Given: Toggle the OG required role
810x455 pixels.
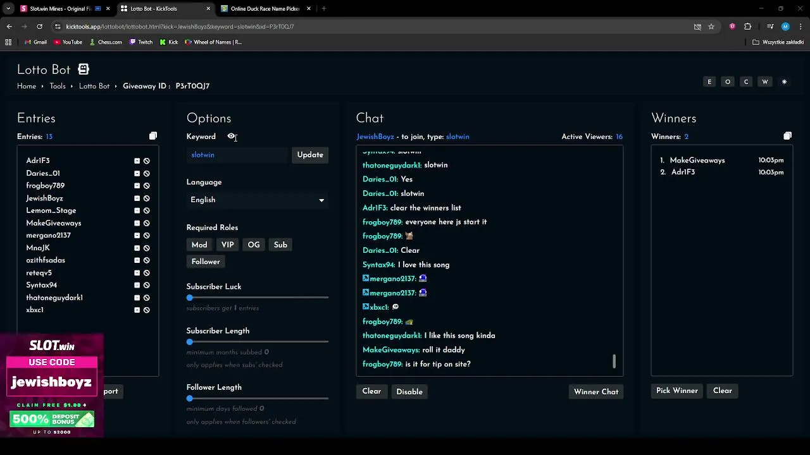Looking at the screenshot, I should (x=254, y=245).
